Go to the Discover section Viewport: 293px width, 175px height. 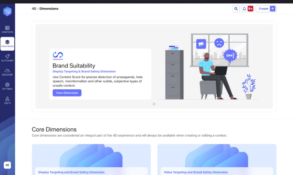tap(7, 72)
